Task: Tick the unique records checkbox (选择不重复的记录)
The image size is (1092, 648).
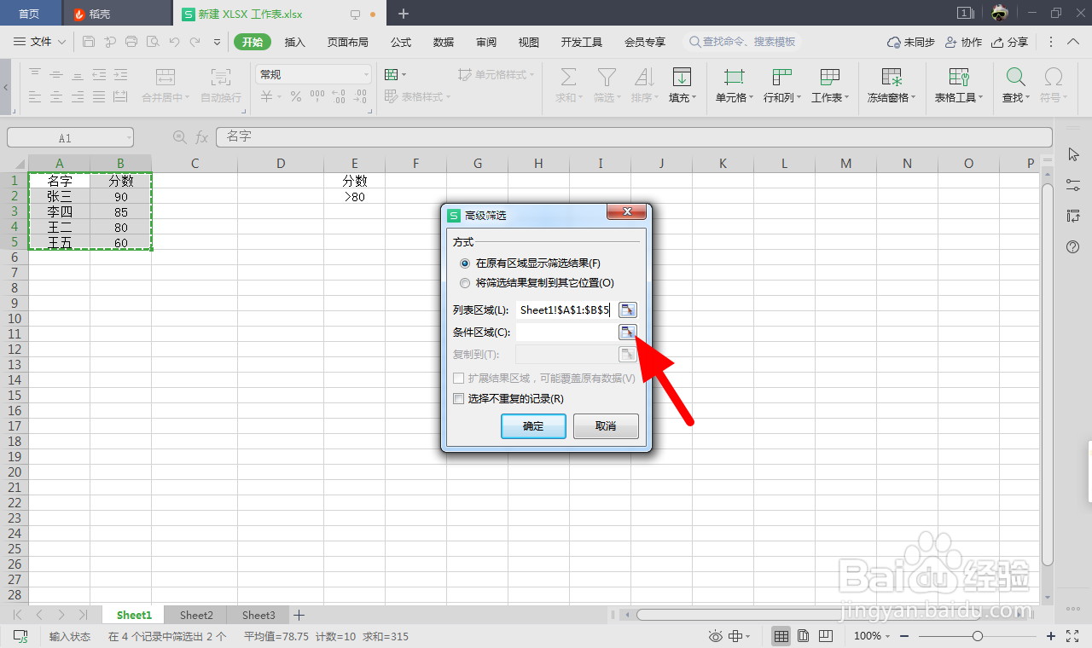Action: tap(459, 399)
